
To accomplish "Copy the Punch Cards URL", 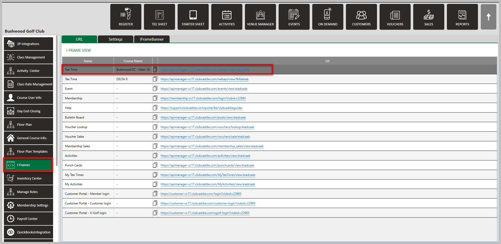I will pos(155,165).
